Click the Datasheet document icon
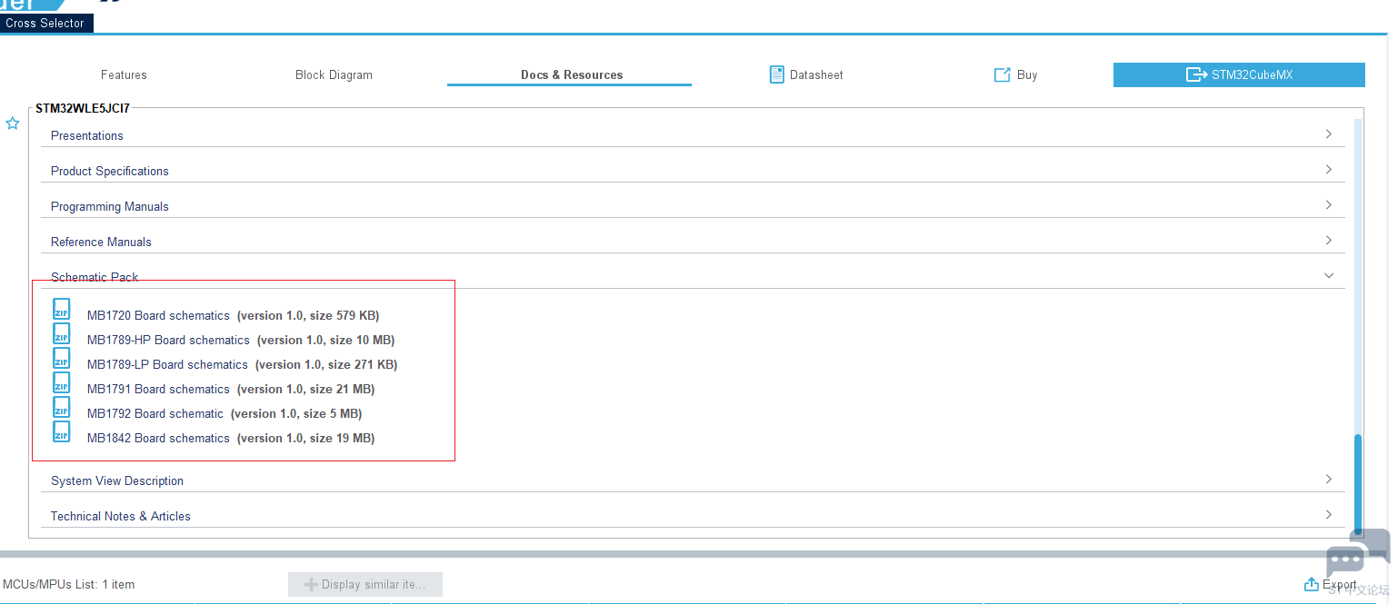The height and width of the screenshot is (604, 1398). pos(776,74)
